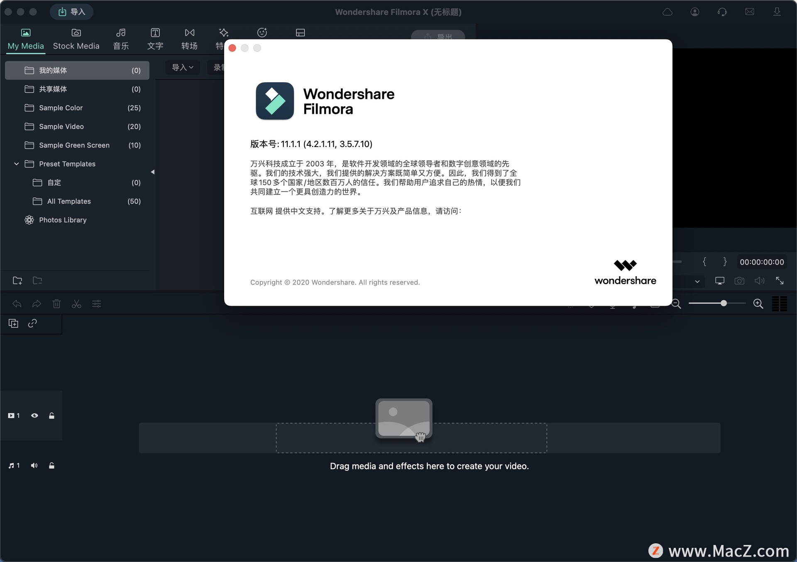Switch to the Stock Media tab

pos(76,39)
